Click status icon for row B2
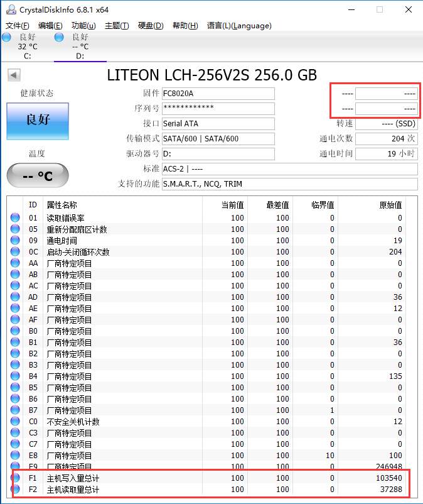 [x=15, y=353]
